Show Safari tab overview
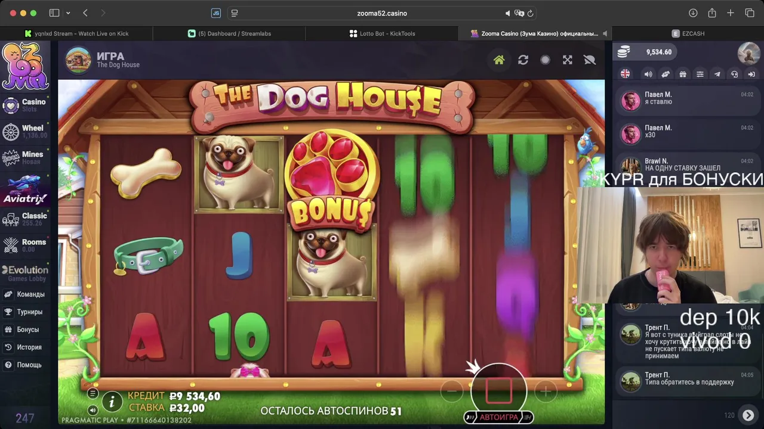Screen dimensions: 764x429 750,13
